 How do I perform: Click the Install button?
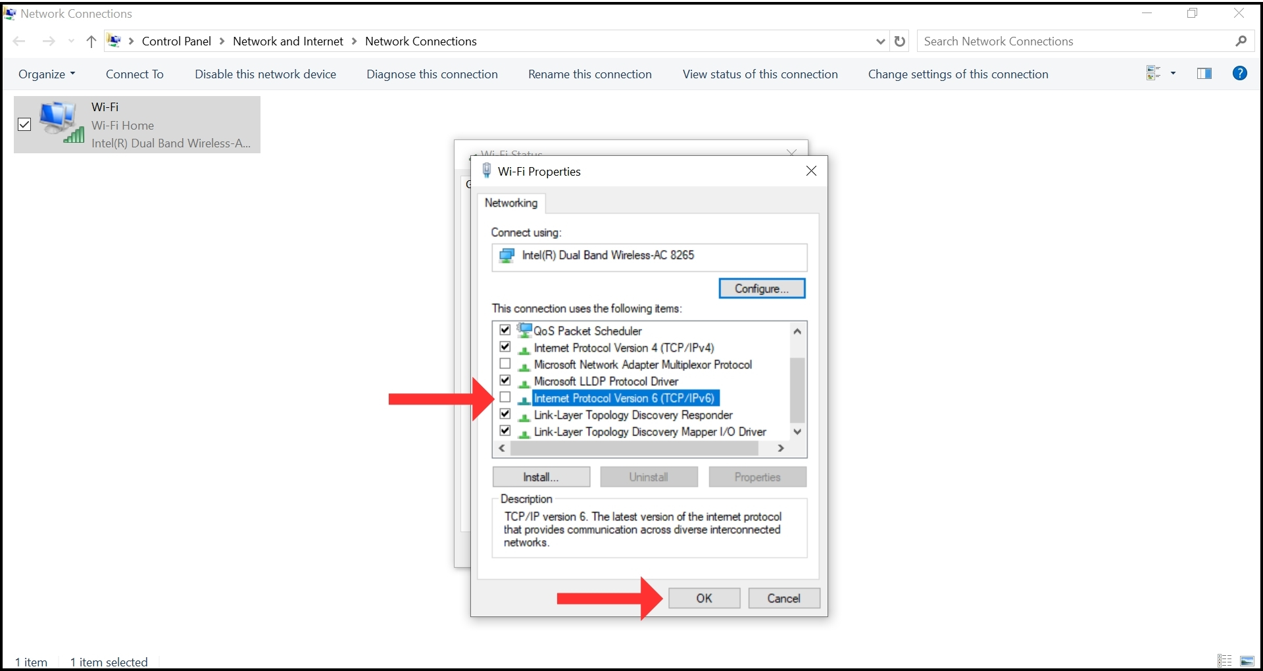pos(541,477)
